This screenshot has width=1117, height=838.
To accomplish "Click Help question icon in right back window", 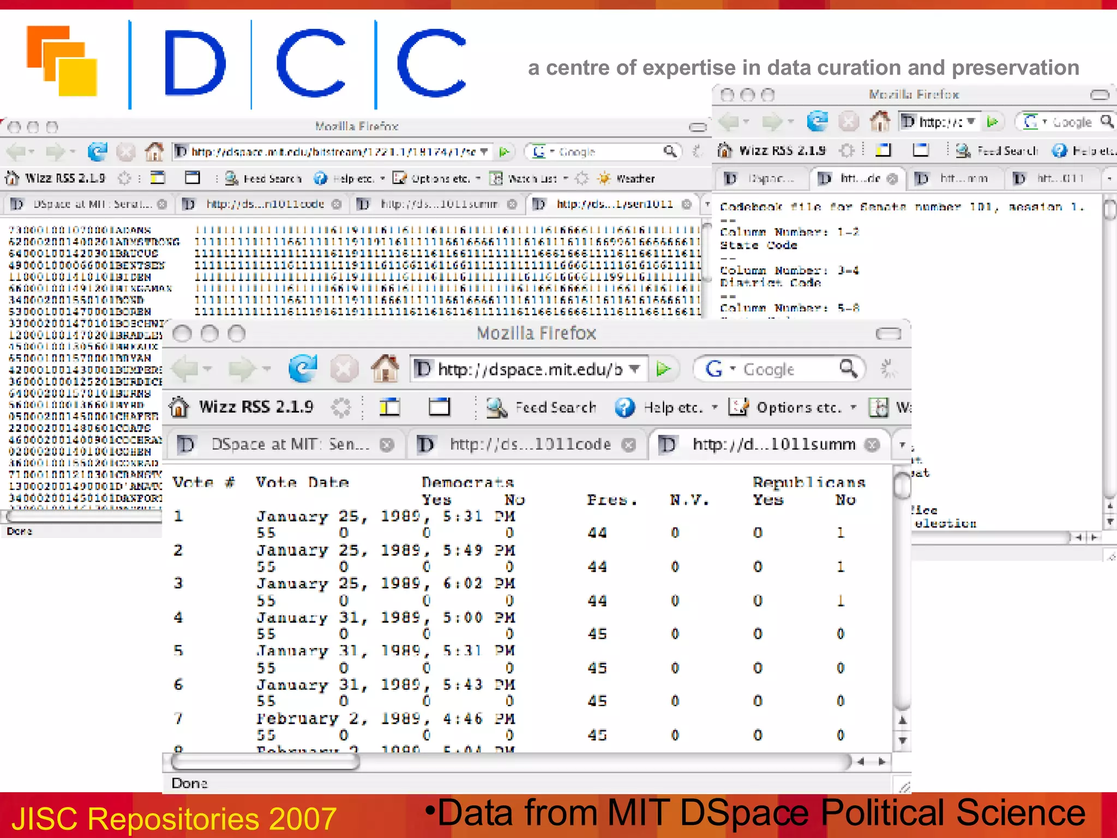I will pyautogui.click(x=1060, y=150).
